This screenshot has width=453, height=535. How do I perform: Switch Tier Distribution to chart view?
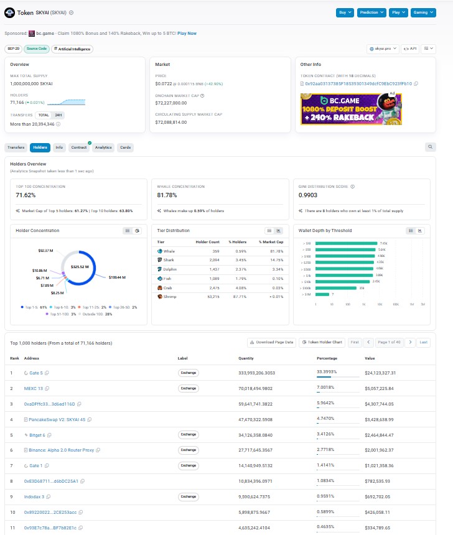[x=279, y=231]
